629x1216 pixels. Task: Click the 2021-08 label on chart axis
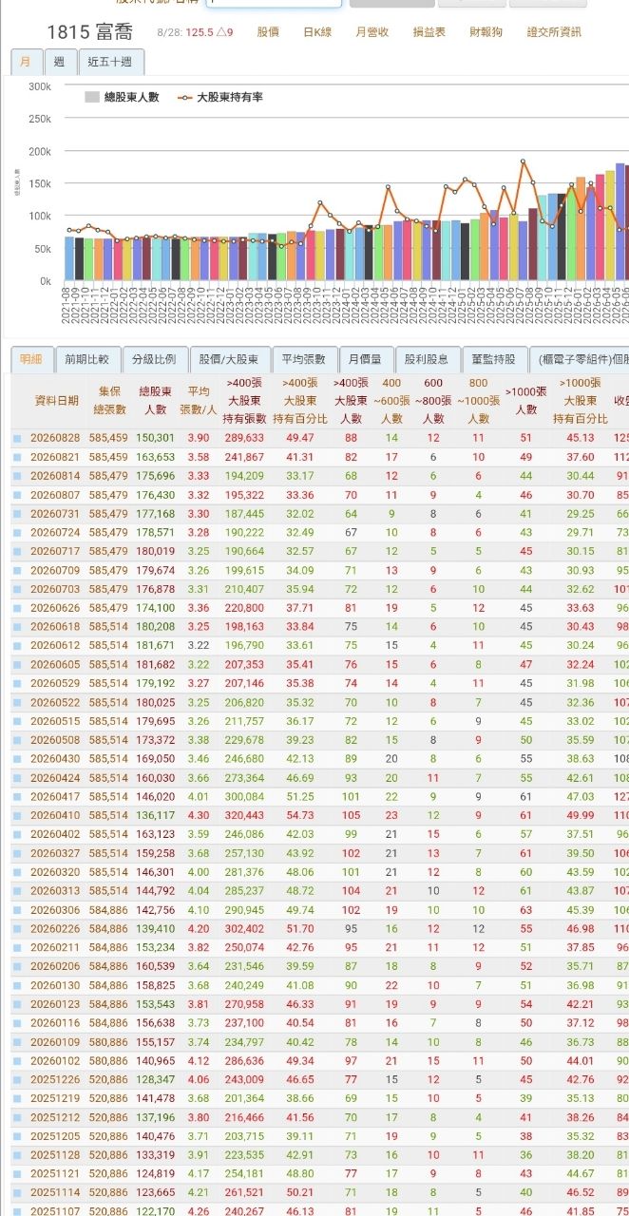(x=68, y=304)
